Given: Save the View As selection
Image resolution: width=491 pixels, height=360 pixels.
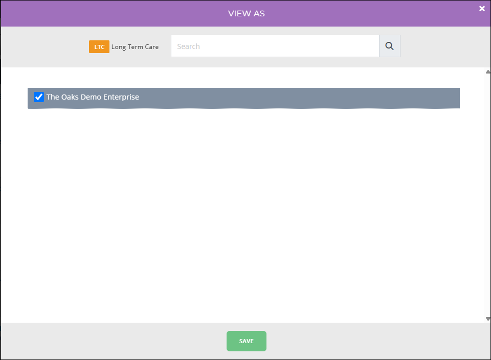Looking at the screenshot, I should [x=247, y=341].
